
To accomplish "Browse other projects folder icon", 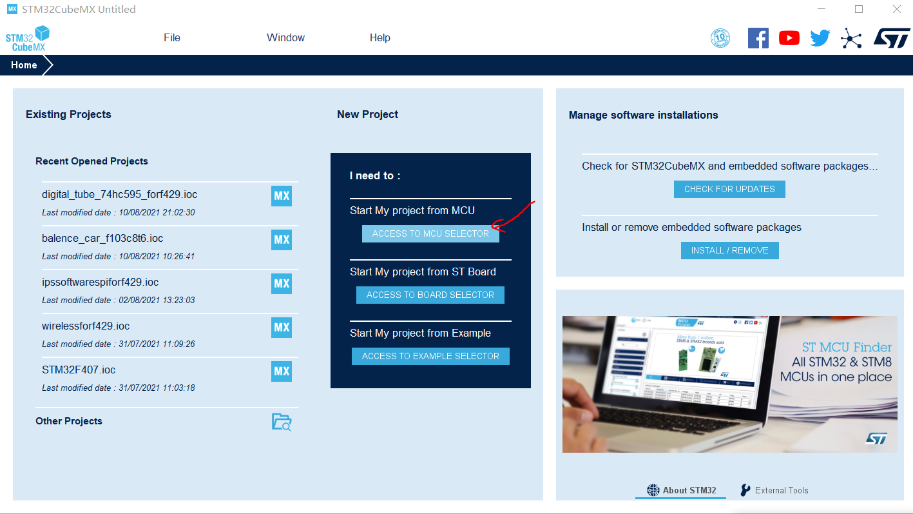I will pos(282,422).
